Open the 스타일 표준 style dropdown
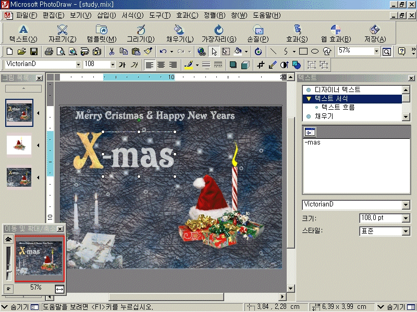This screenshot has width=417, height=312. (x=406, y=231)
